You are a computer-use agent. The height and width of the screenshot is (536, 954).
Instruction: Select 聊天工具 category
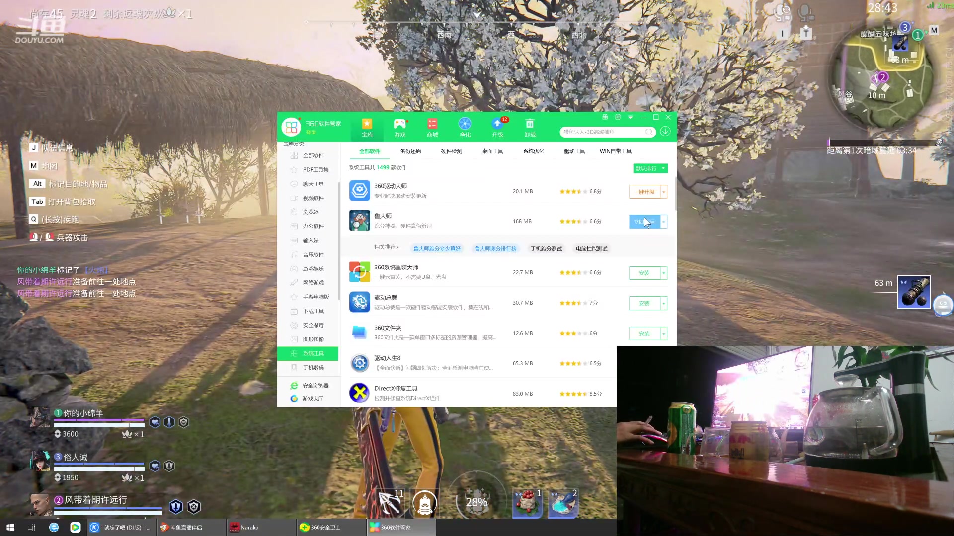[308, 184]
